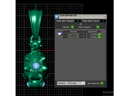Select the round gem thumbnail icon

tap(59, 33)
